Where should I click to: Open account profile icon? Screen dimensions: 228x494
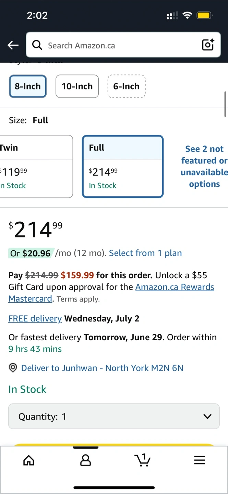(x=85, y=460)
